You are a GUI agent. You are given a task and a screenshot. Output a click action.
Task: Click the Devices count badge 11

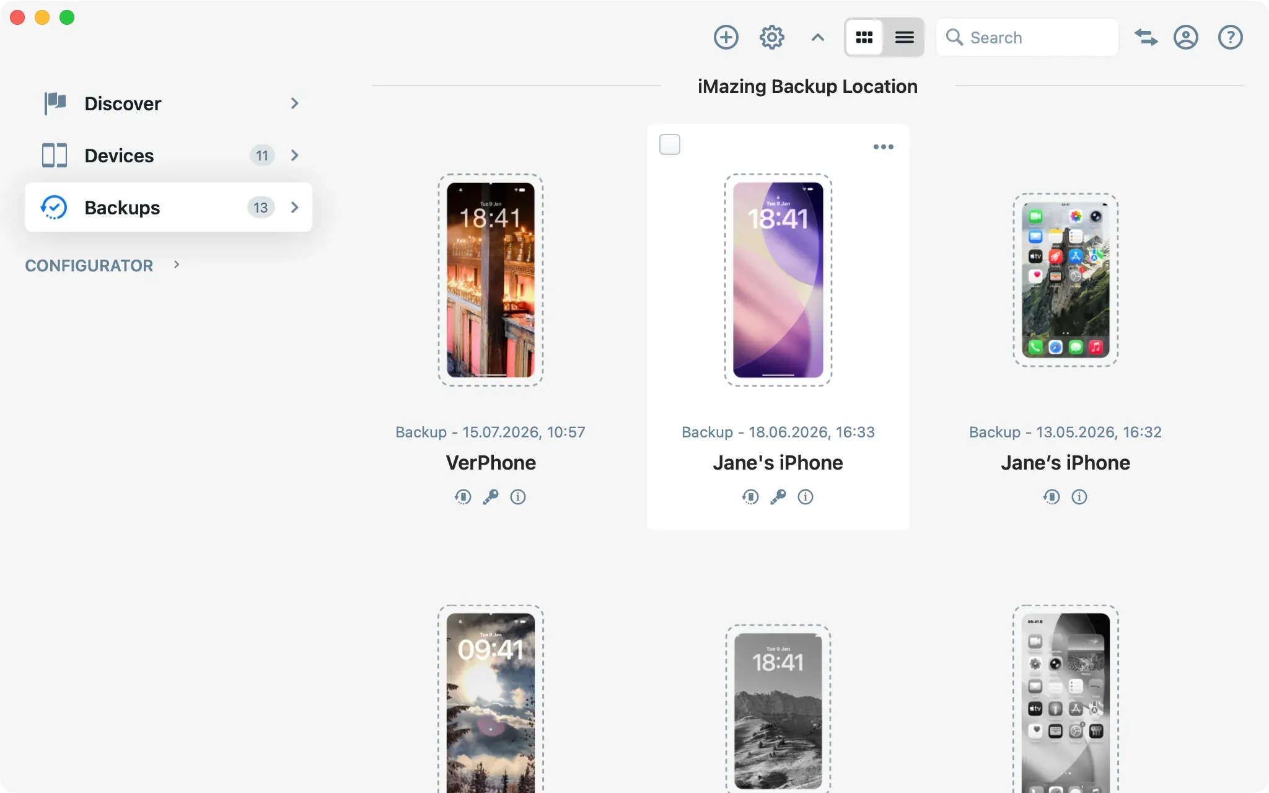click(262, 156)
